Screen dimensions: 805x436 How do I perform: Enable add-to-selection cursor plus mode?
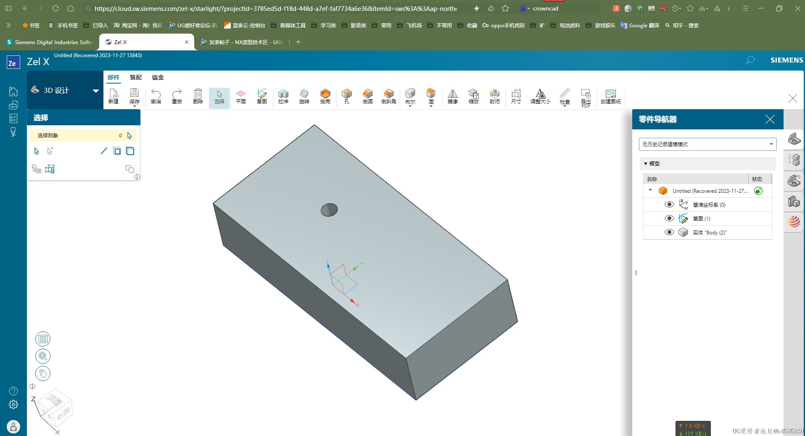tap(50, 151)
